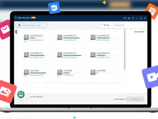Close the Byte Recovery window
Viewport: 158px width, 119px height.
[x=145, y=18]
